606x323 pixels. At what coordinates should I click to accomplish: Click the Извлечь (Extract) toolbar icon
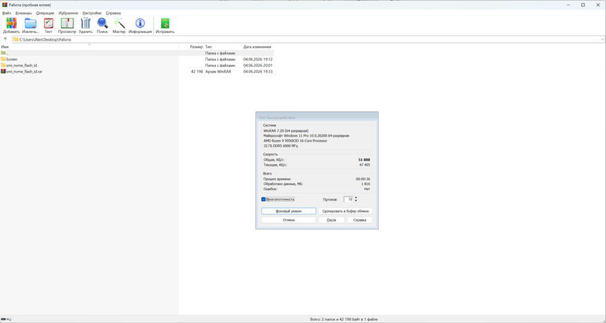click(x=30, y=23)
